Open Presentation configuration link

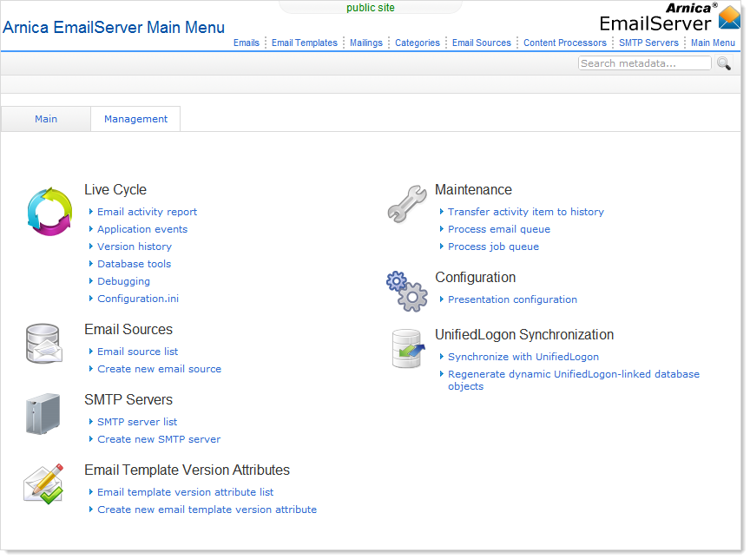pyautogui.click(x=512, y=299)
